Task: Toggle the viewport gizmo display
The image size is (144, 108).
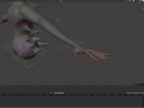Action: pyautogui.click(x=130, y=1)
